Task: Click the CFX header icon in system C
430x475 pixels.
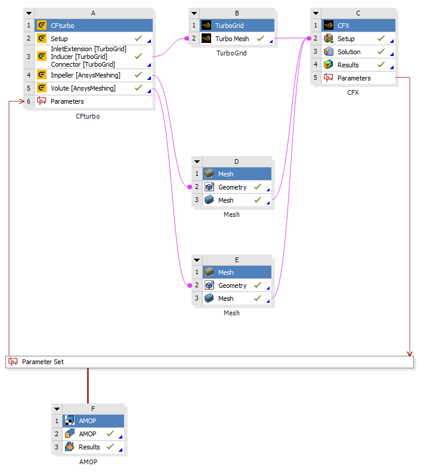Action: tap(329, 26)
